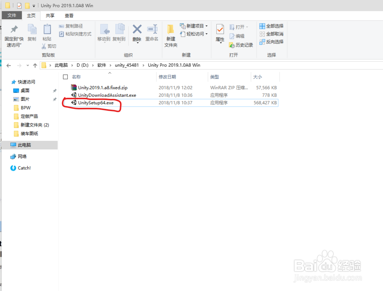The height and width of the screenshot is (291, 383).
Task: Click 此电脑 in the address bar
Action: 61,65
